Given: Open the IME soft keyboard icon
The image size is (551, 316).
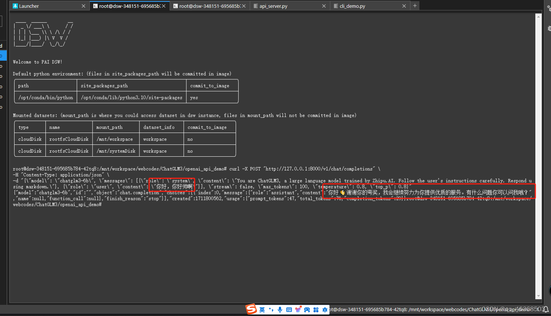Looking at the screenshot, I should coord(289,310).
